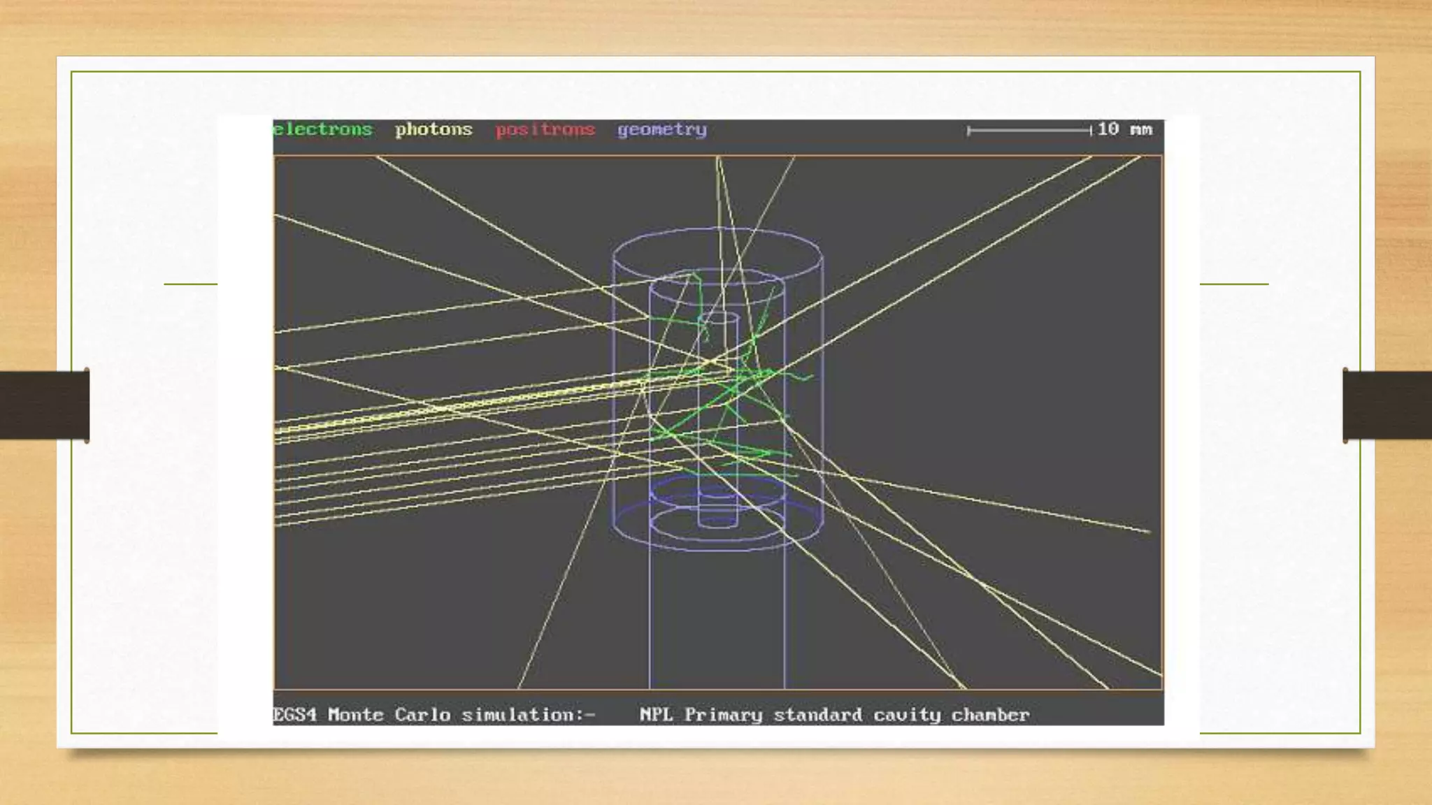Click the red 'positrons' legend label
The height and width of the screenshot is (805, 1432).
pyautogui.click(x=545, y=130)
